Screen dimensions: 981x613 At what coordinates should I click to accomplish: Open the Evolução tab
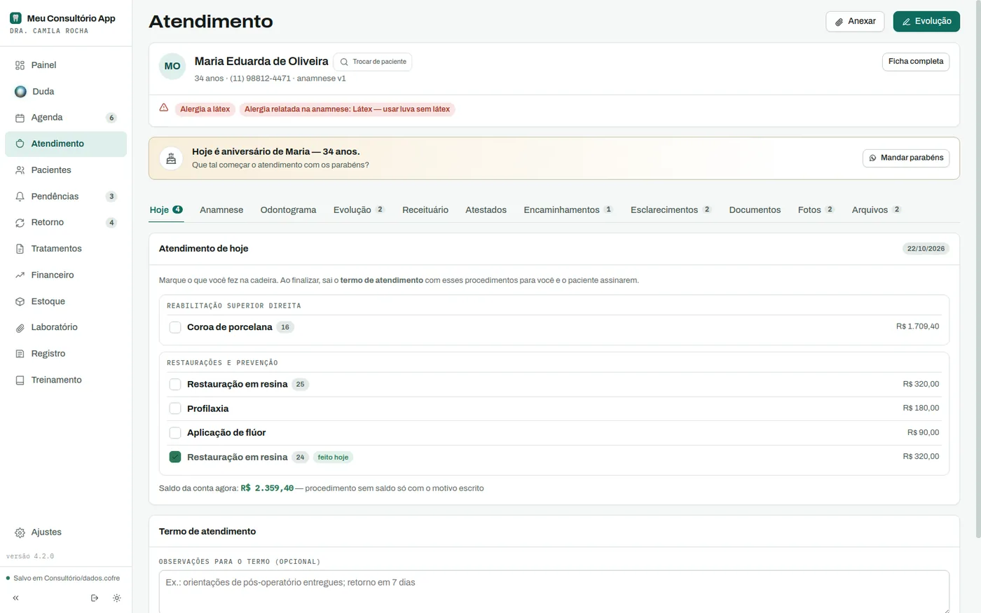(359, 209)
